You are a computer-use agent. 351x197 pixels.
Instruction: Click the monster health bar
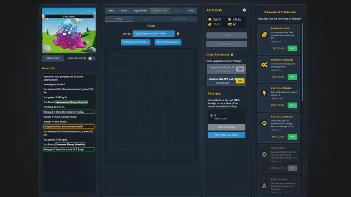coord(69,16)
